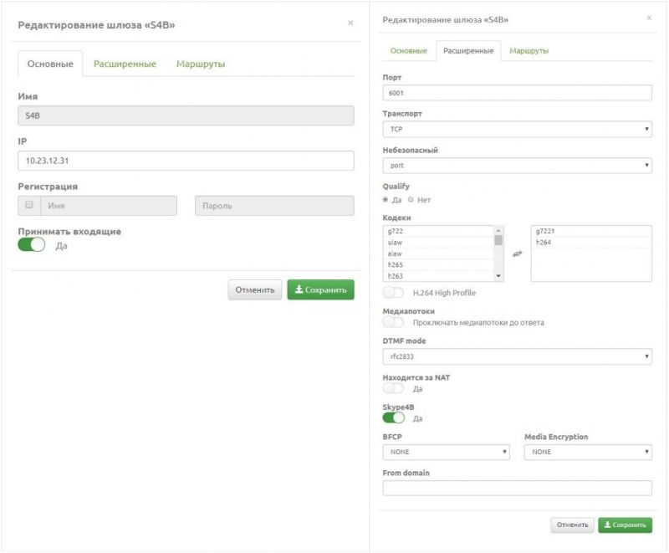Open 'Маршруты' tab in left dialog
Screen dimensions: 669x553
201,64
